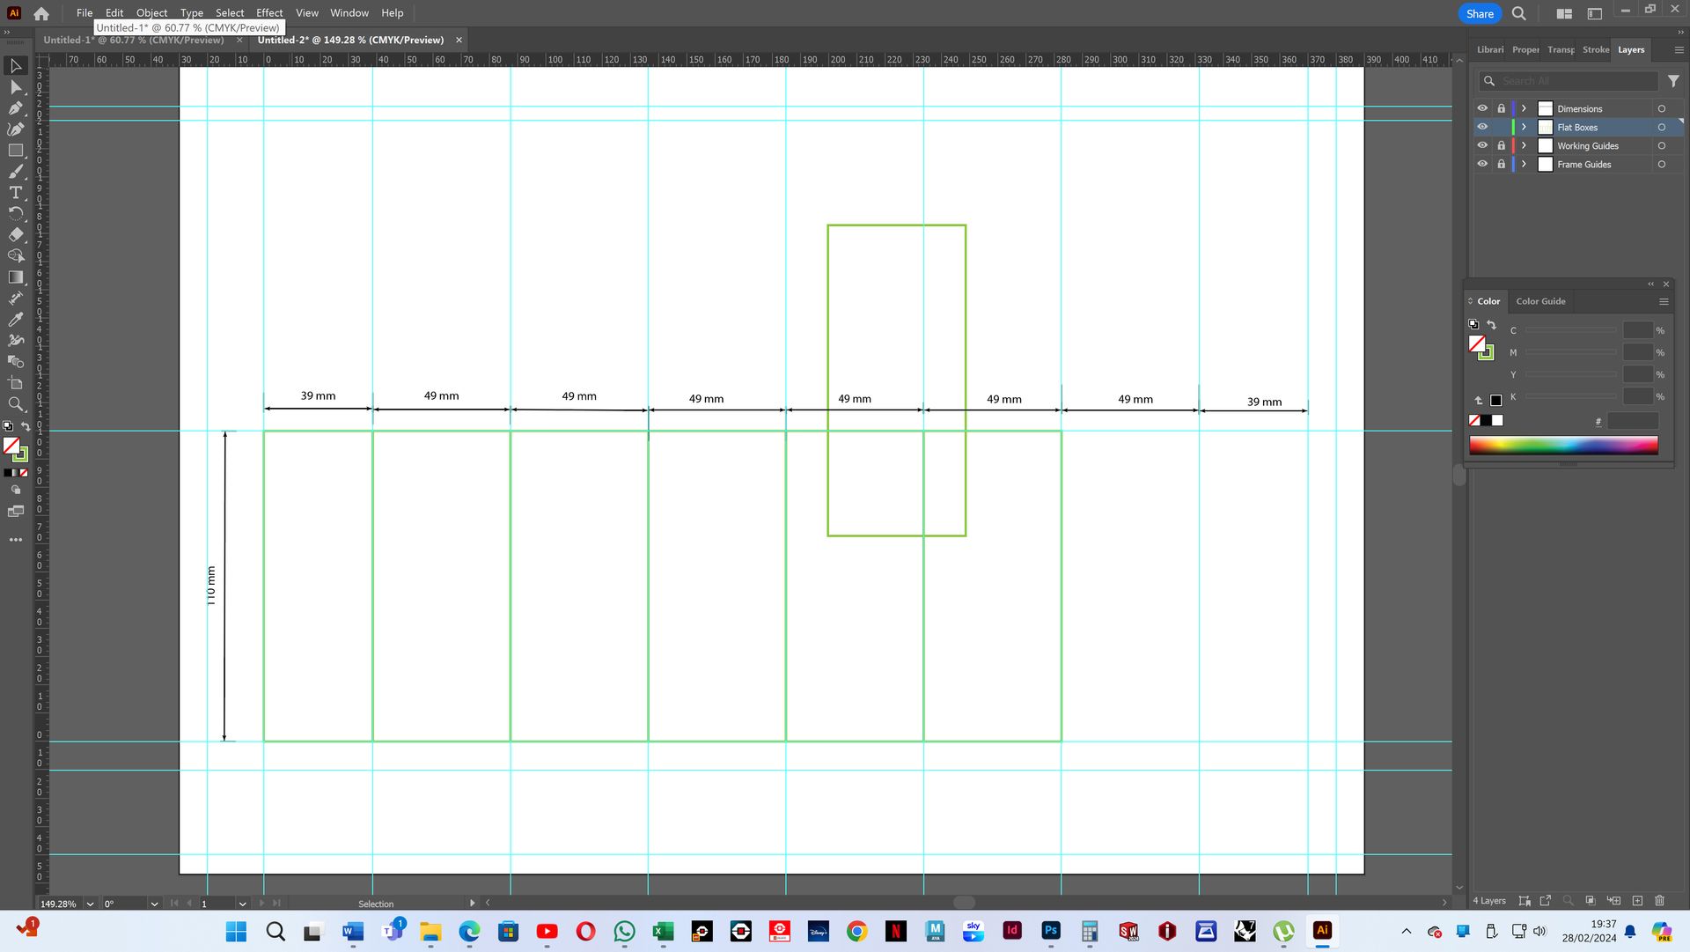Select the Gradient tool
Screen dimensions: 1690x952
pyautogui.click(x=15, y=277)
